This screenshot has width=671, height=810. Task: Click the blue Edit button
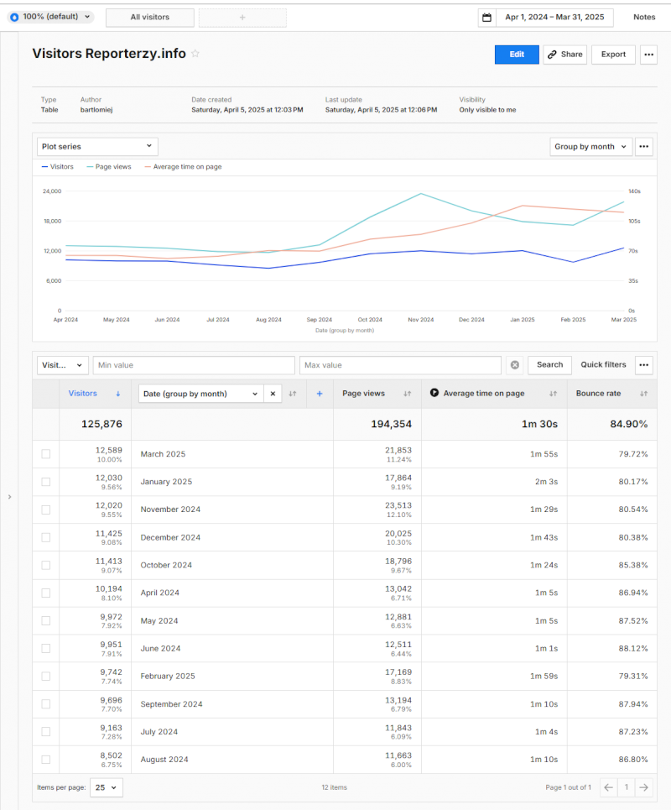(x=517, y=55)
